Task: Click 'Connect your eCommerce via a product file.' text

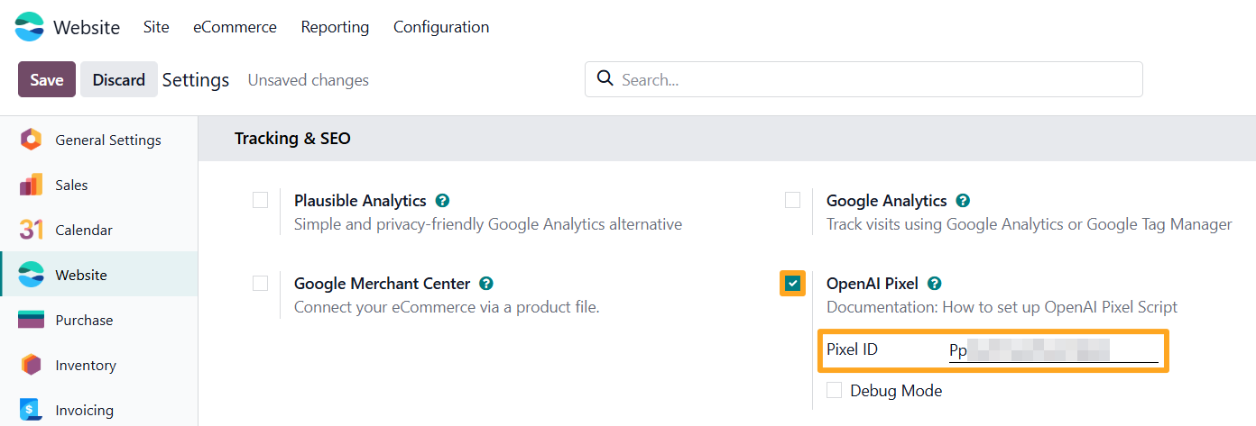Action: pyautogui.click(x=447, y=307)
